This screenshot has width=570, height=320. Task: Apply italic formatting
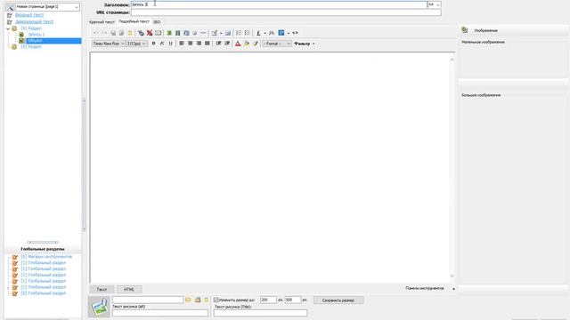[162, 44]
